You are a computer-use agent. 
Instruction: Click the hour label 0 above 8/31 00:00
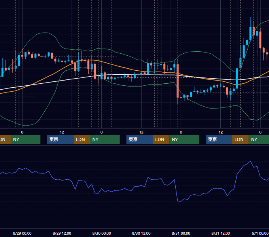181,132
